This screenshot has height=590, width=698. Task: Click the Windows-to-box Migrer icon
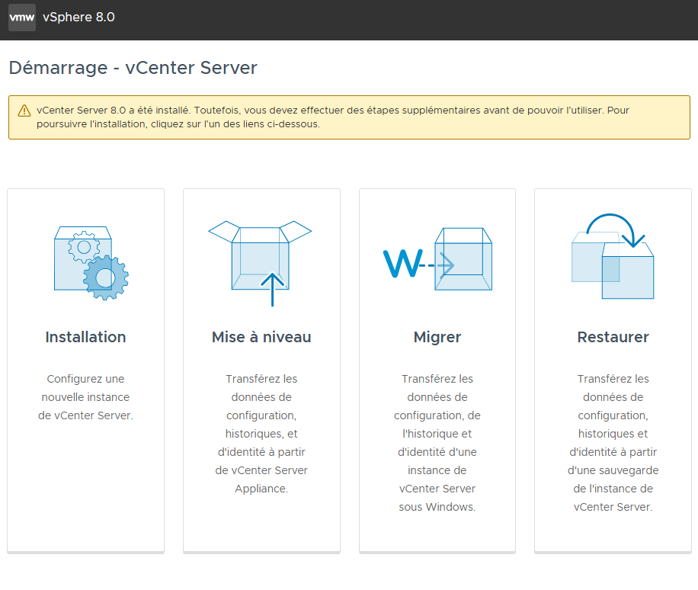pyautogui.click(x=437, y=258)
